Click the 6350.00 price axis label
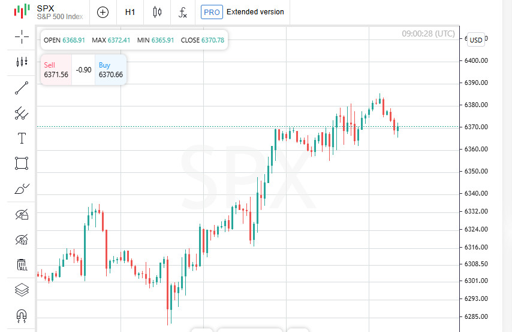This screenshot has width=512, height=332. [x=476, y=171]
